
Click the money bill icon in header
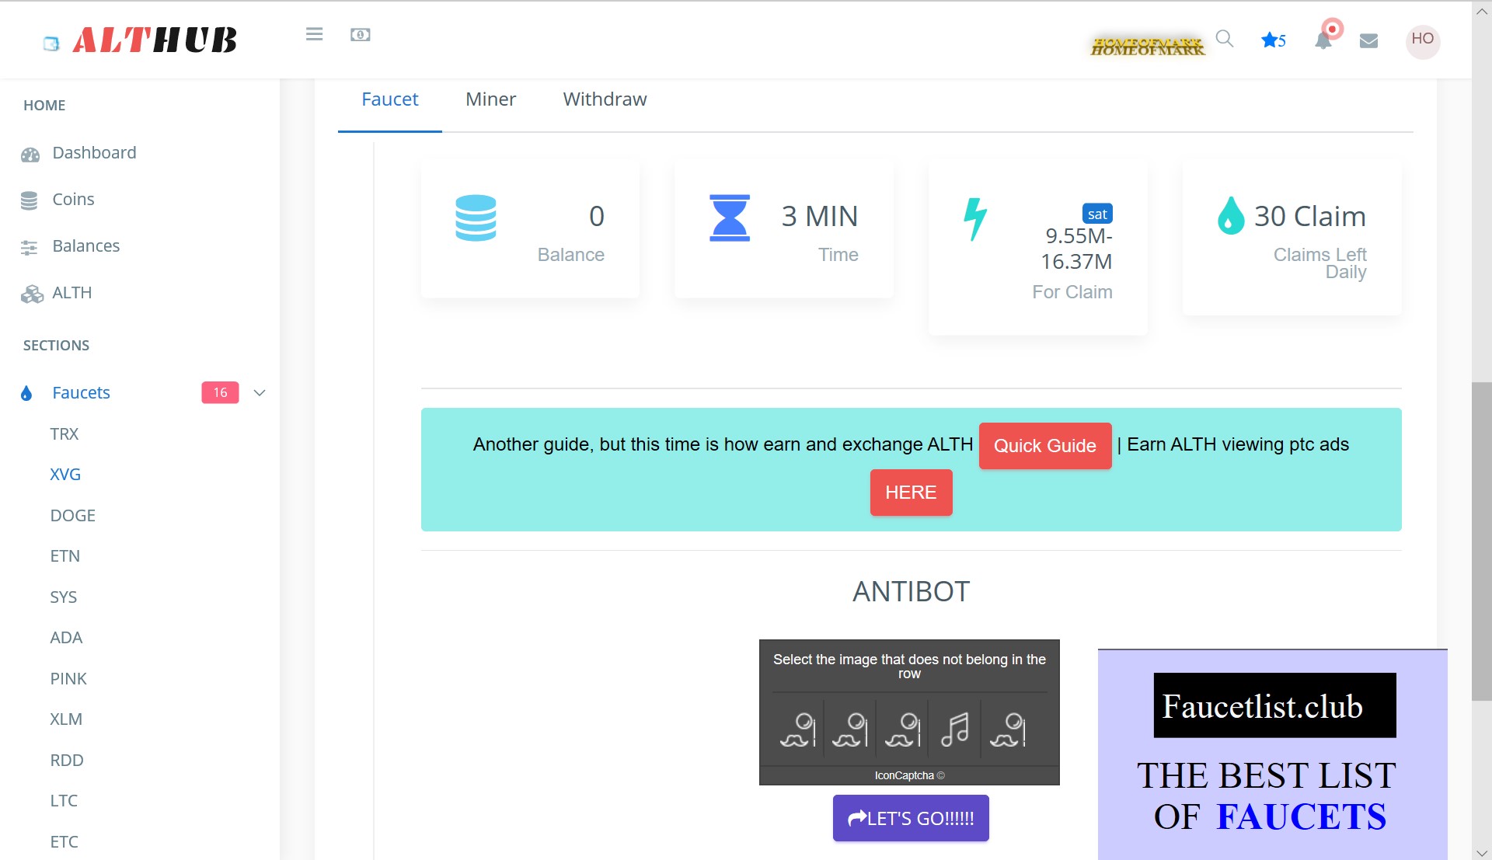(360, 35)
